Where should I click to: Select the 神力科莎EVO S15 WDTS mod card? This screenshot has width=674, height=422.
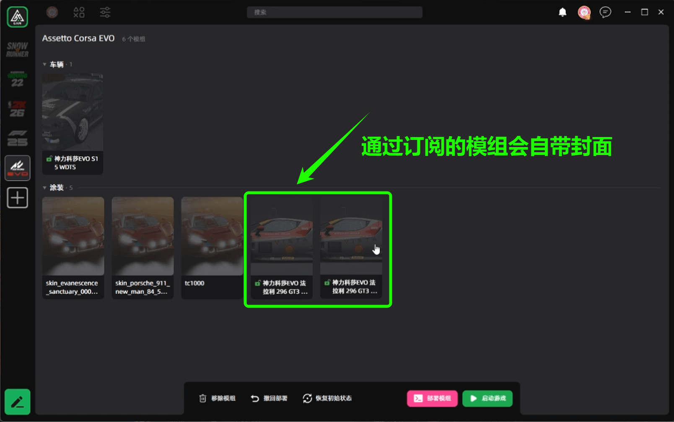73,124
